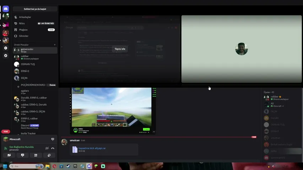Open Minecraft launcher from taskbar
The width and height of the screenshot is (303, 170).
point(96,166)
